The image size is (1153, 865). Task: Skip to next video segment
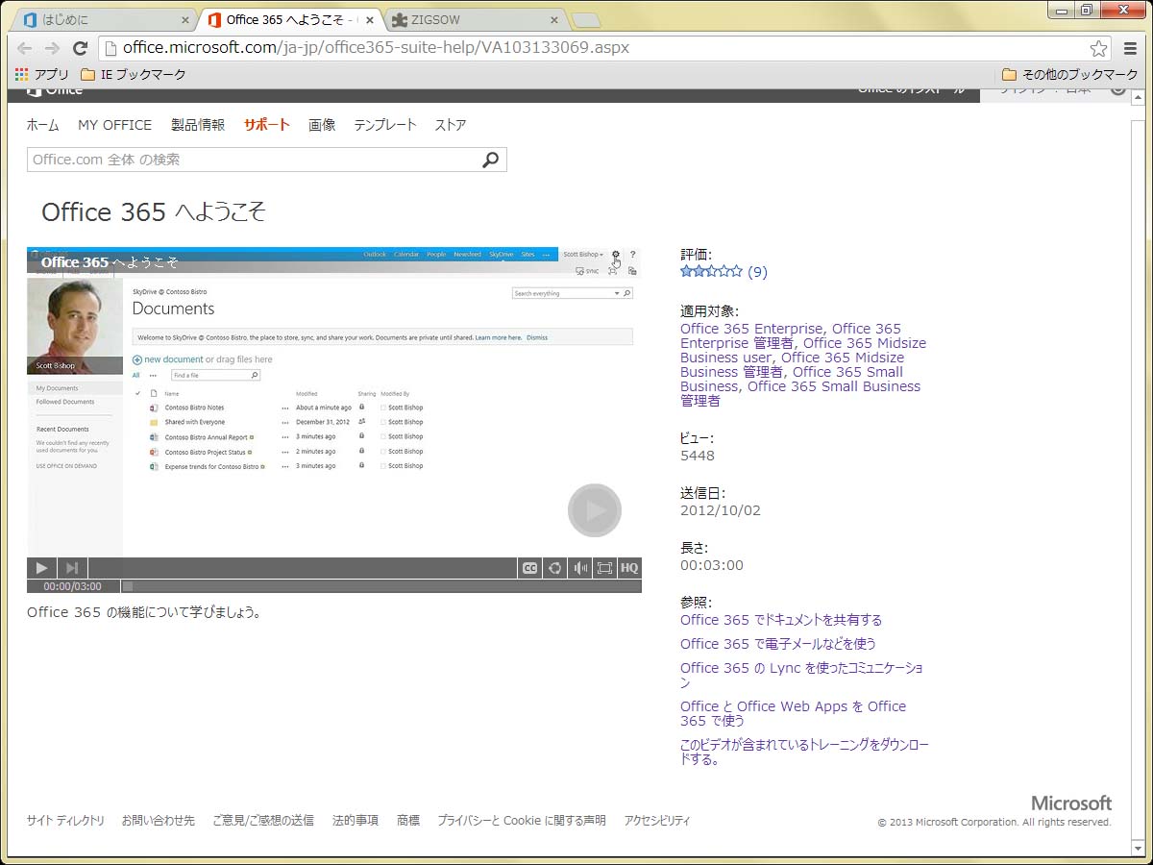tap(72, 568)
